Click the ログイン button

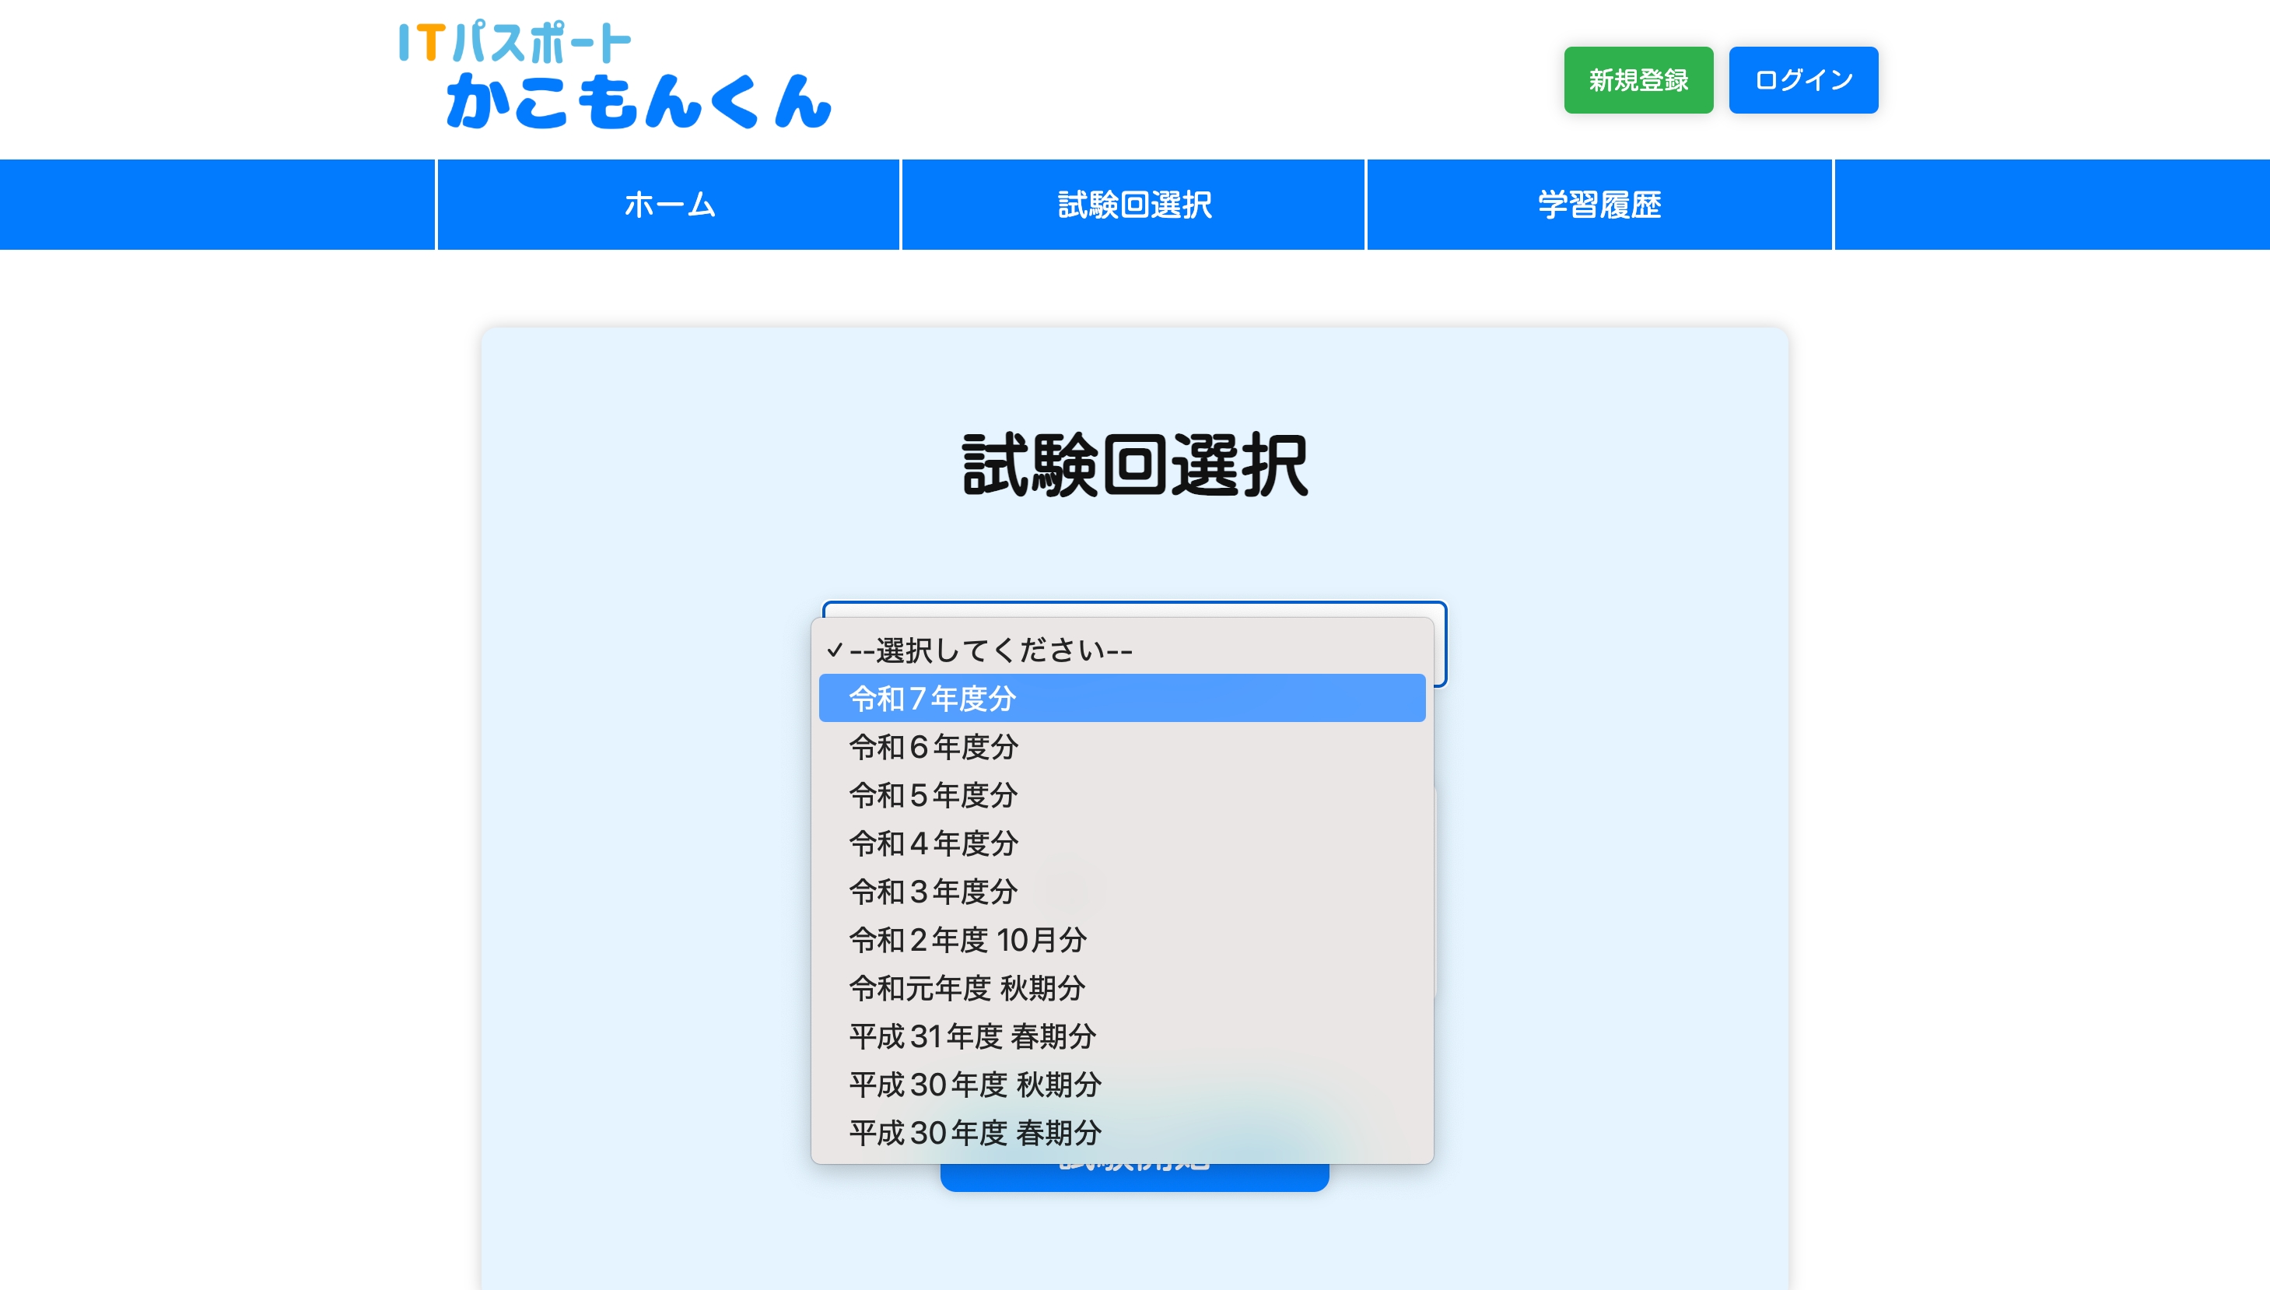[x=1802, y=79]
